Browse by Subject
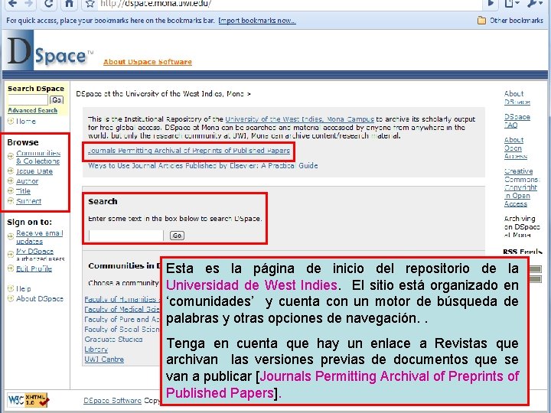This screenshot has width=551, height=413. (x=28, y=201)
